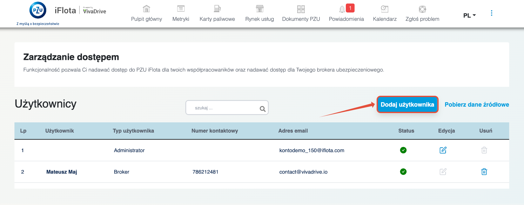Viewport: 524px width, 205px height.
Task: Click the Zarządzanie dostępem heading
Action: click(71, 57)
